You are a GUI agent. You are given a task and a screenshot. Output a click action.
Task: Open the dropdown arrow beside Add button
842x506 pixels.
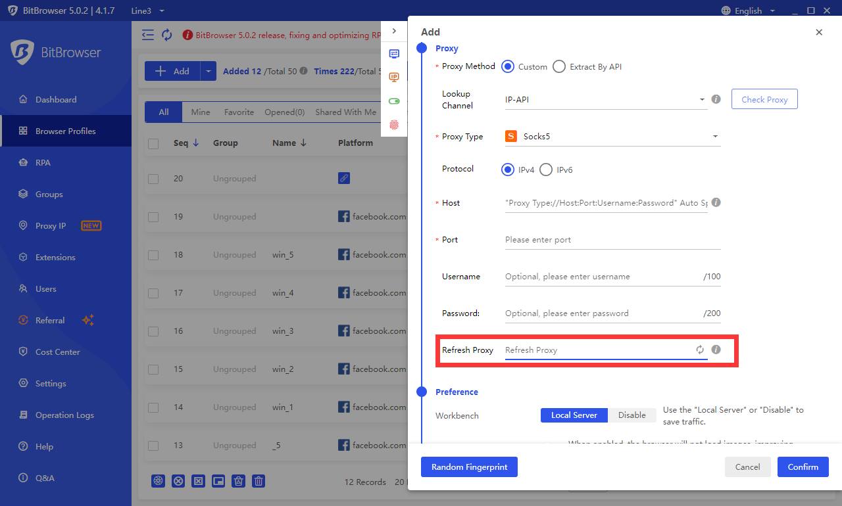pos(208,71)
